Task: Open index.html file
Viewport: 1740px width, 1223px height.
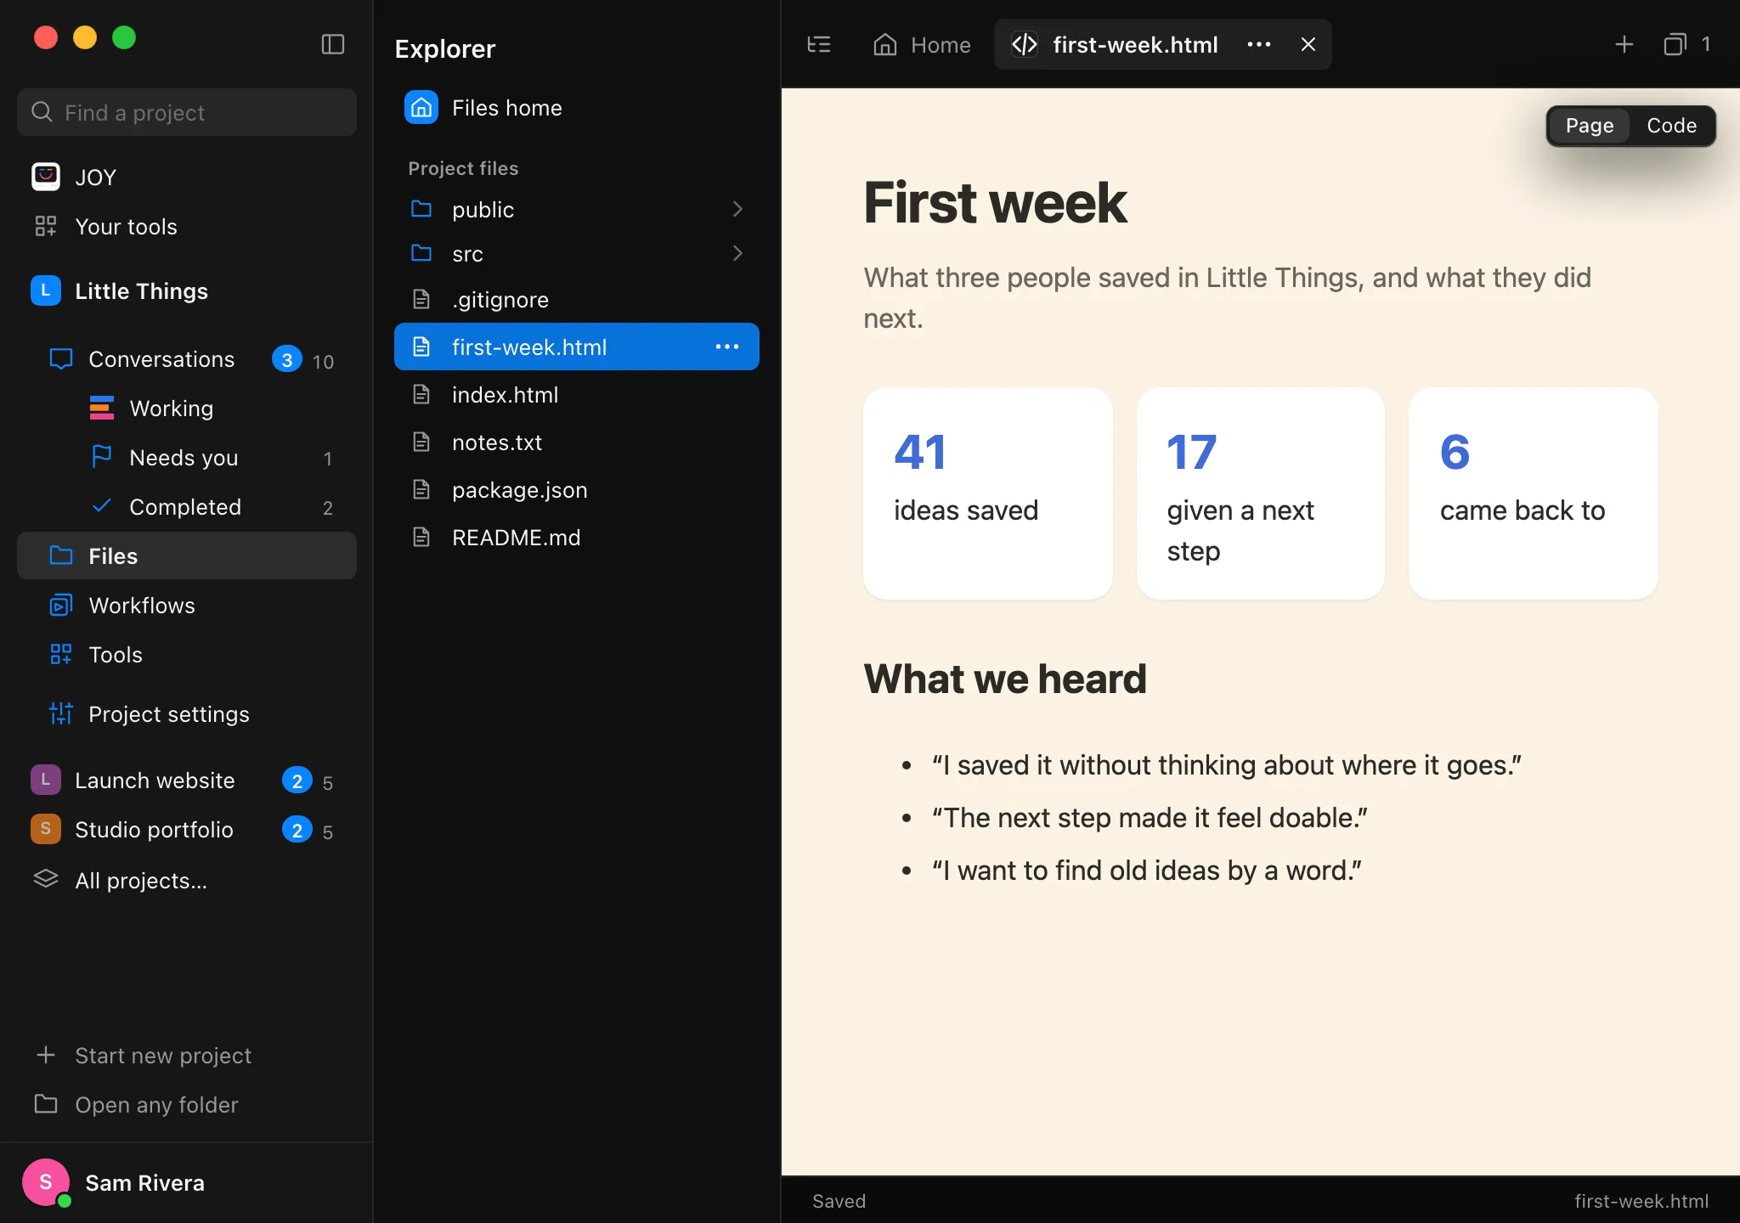Action: [x=576, y=394]
